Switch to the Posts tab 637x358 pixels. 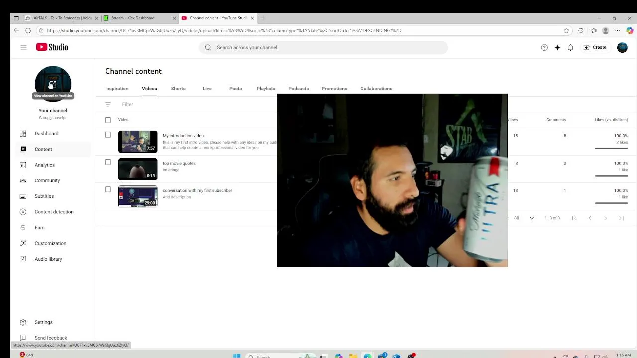click(235, 89)
